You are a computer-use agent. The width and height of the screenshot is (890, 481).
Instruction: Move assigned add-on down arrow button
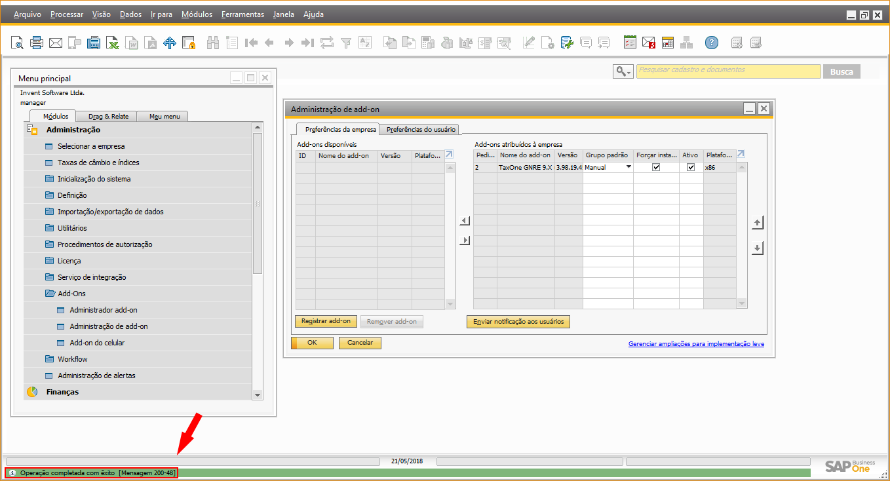pos(758,248)
